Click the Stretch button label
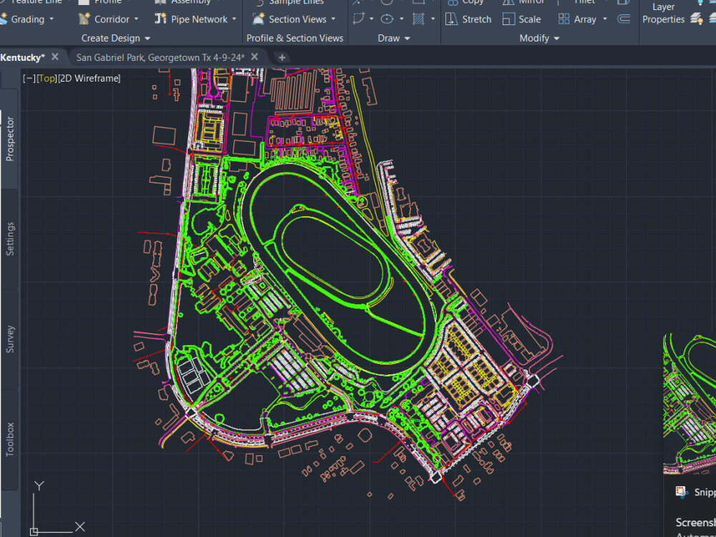Screen dimensions: 716x537 click(477, 19)
